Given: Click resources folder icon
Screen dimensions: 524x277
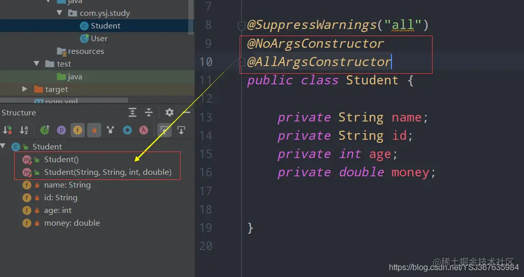Looking at the screenshot, I should [x=61, y=51].
